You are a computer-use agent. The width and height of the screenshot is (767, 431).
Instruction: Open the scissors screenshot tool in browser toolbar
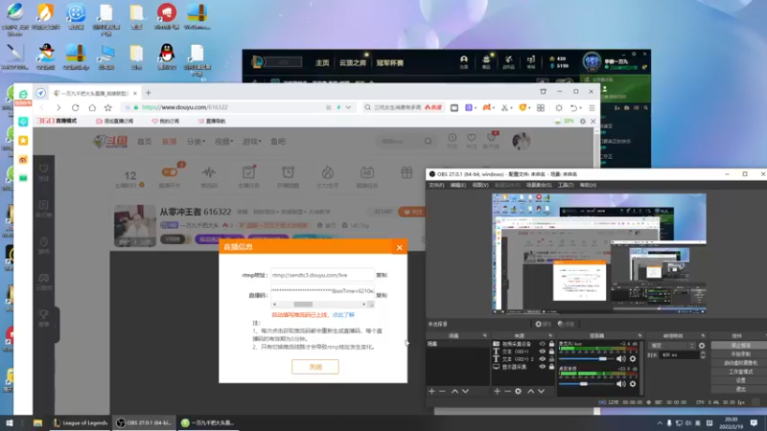click(x=505, y=107)
